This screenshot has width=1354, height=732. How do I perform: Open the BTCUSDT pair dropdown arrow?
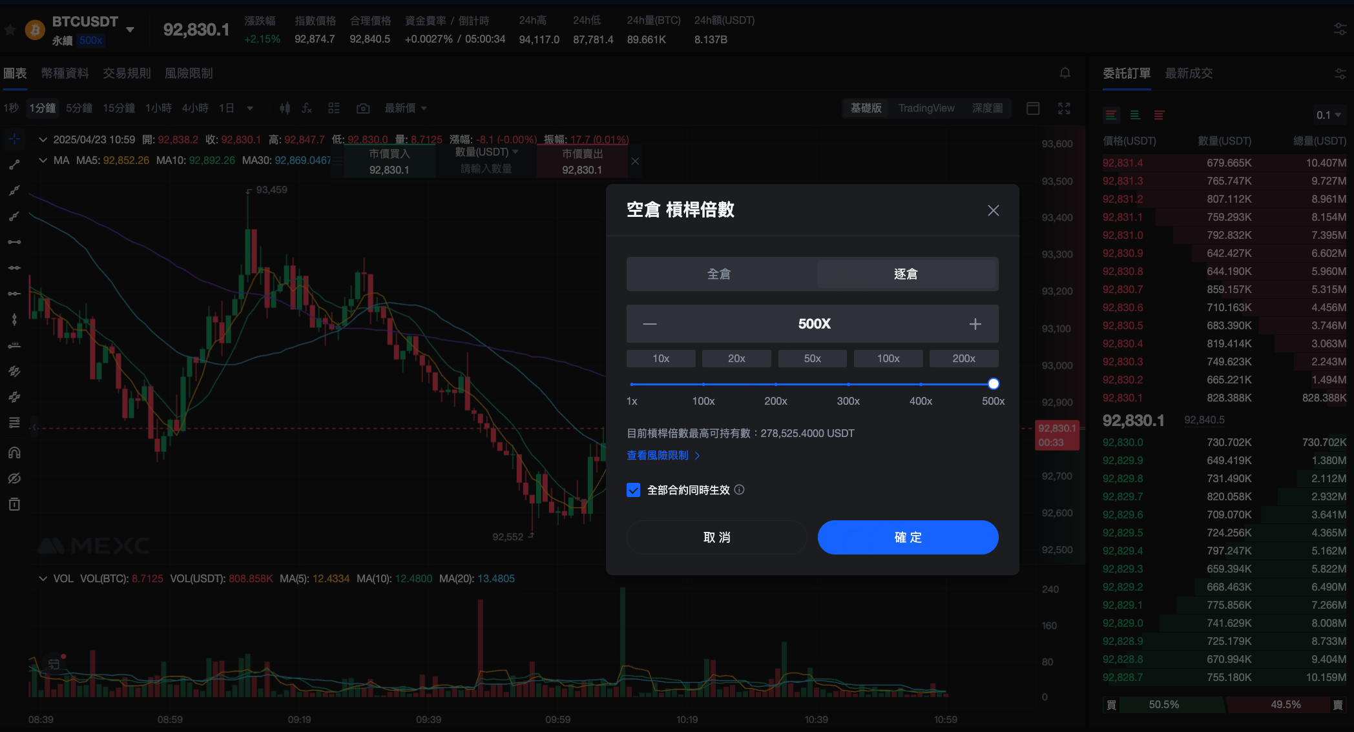click(130, 30)
